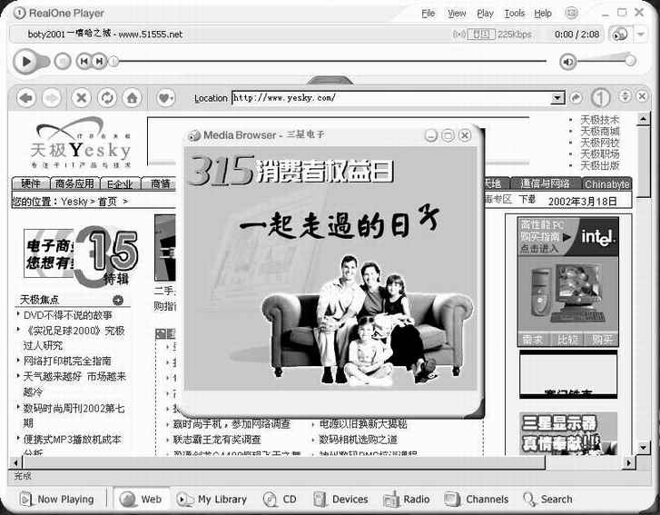This screenshot has height=515, width=660.
Task: Open My Library tab
Action: [212, 500]
